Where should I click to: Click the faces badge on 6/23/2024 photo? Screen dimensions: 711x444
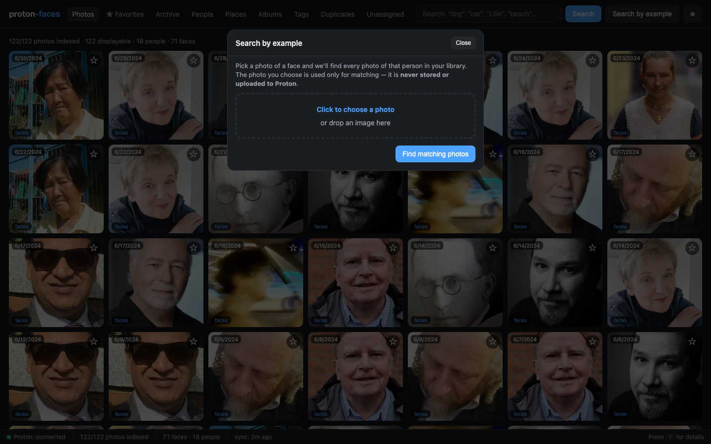[x=620, y=133]
